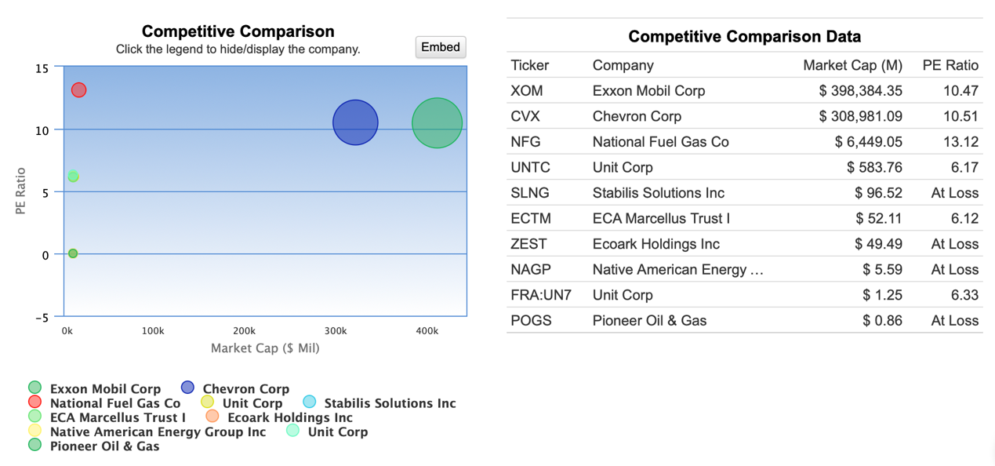This screenshot has height=466, width=995.
Task: Click the SLNG ticker cell
Action: (530, 193)
